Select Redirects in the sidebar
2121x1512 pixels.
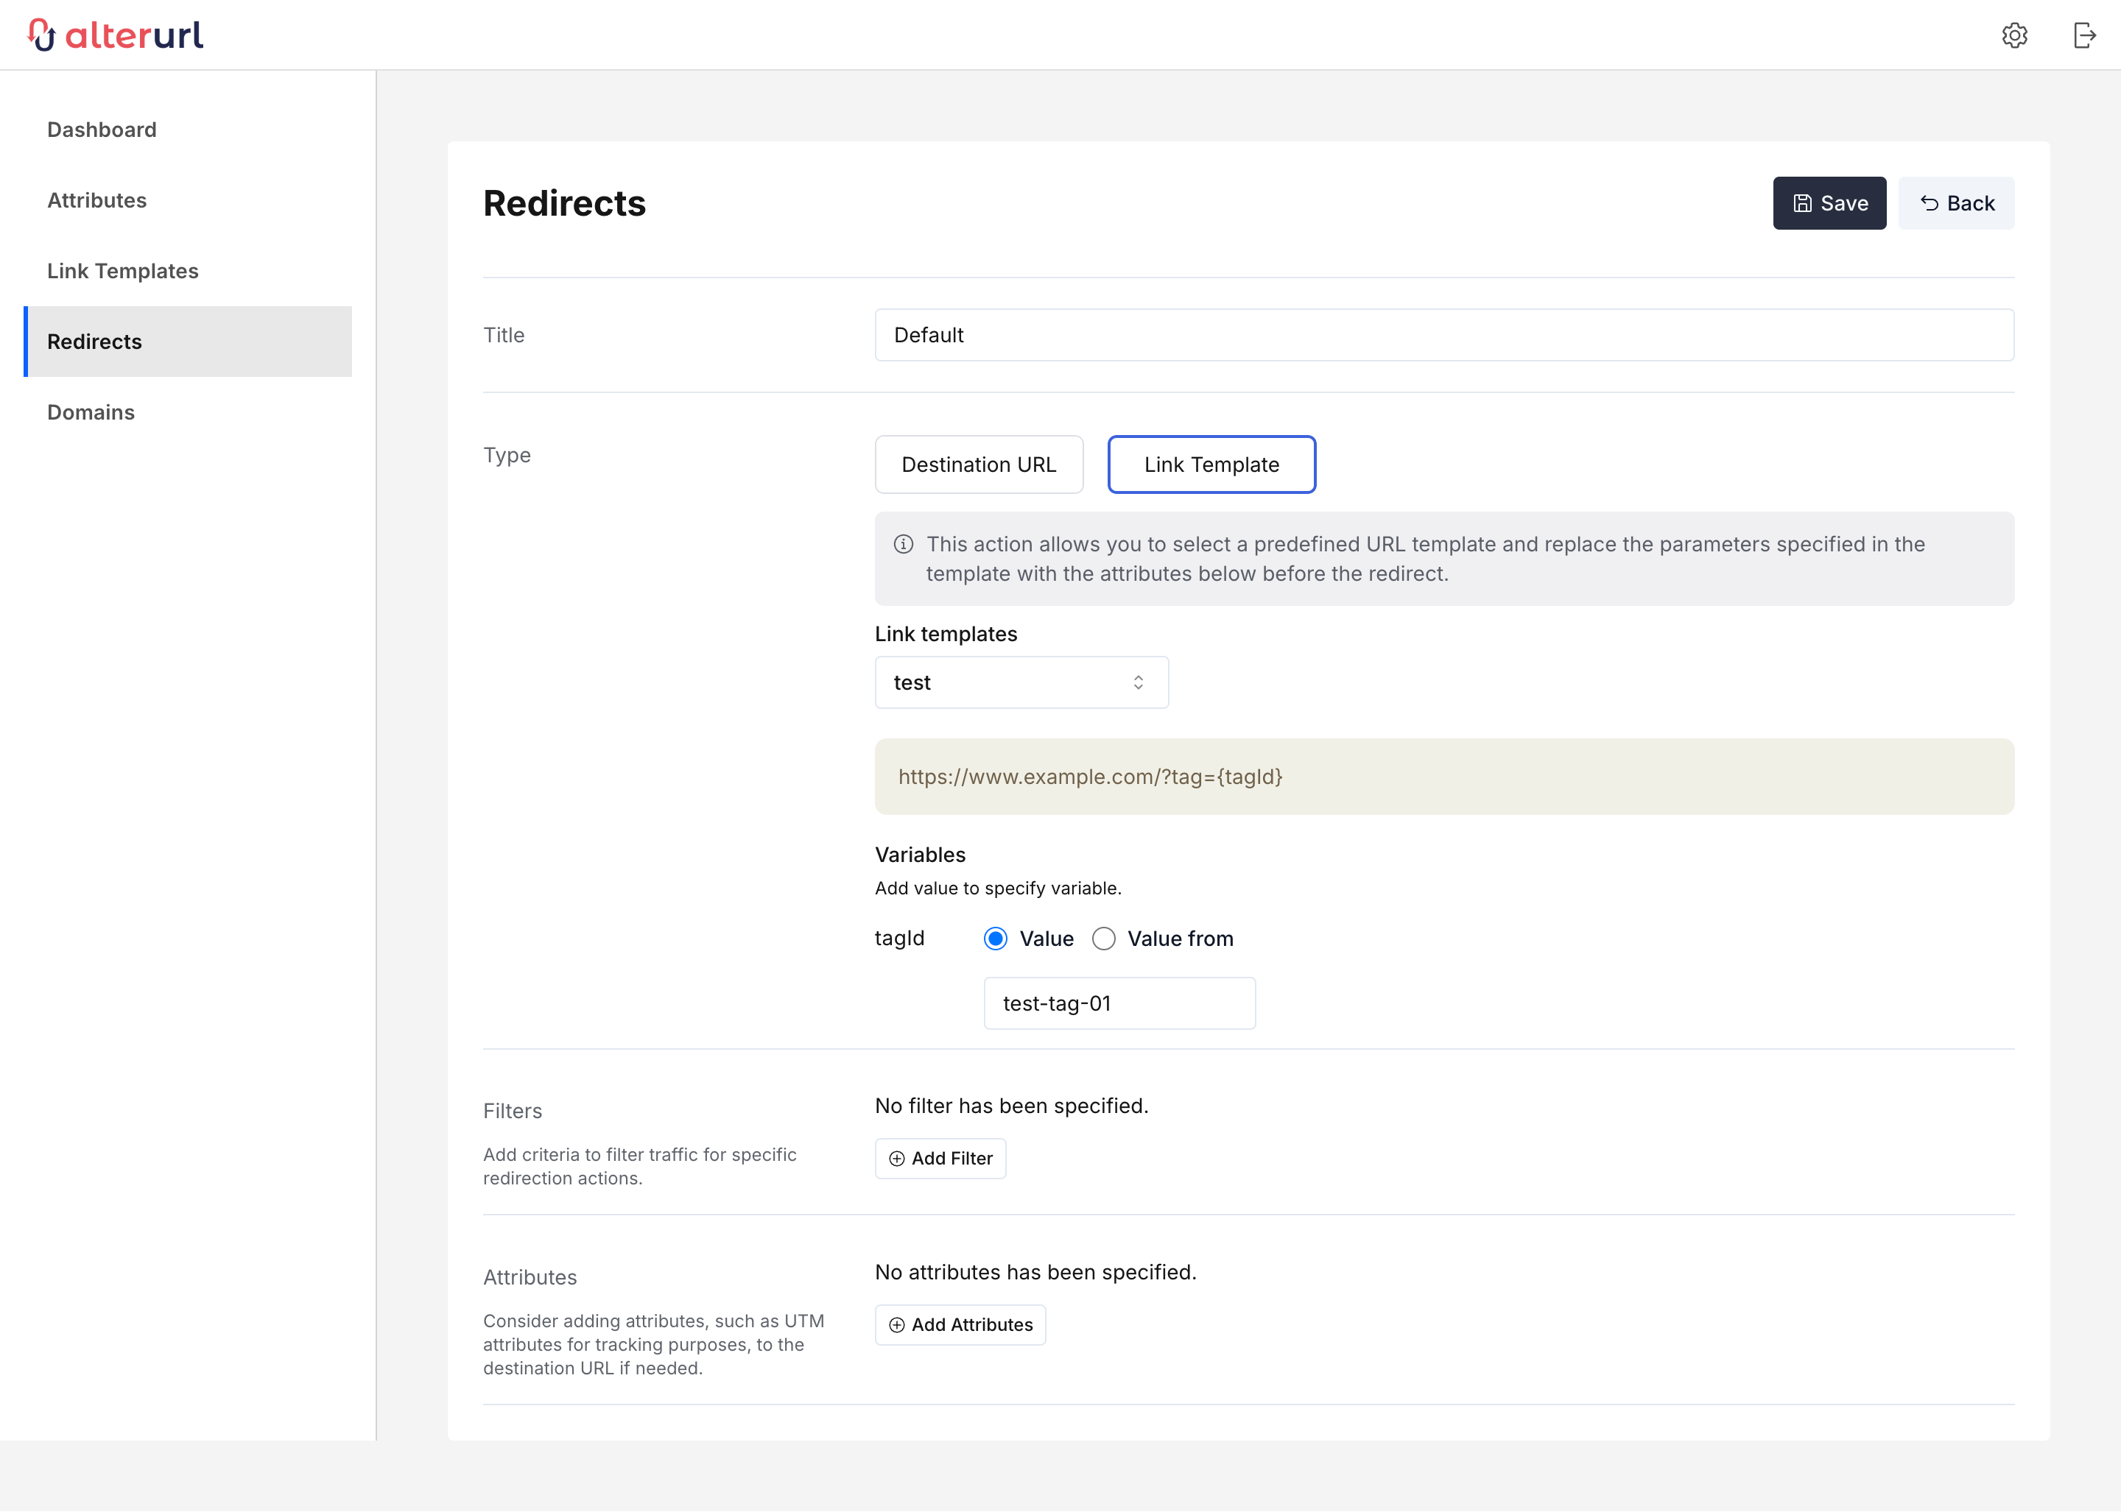click(x=187, y=342)
